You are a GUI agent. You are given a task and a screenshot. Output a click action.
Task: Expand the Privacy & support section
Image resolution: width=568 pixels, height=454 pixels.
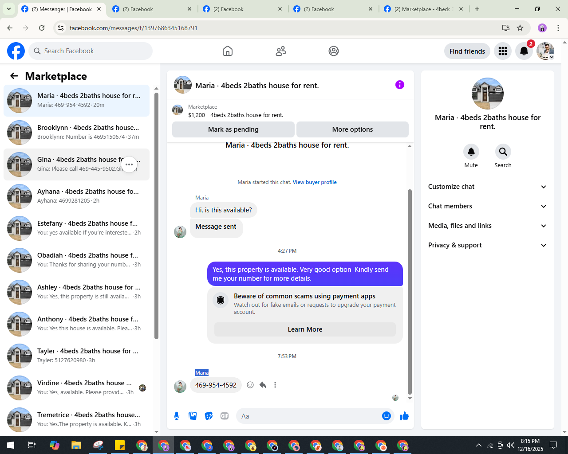click(x=488, y=245)
